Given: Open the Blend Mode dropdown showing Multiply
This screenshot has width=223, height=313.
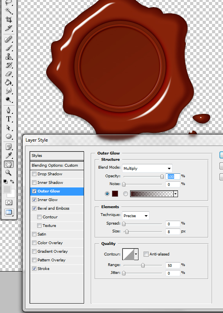Looking at the screenshot, I should pos(147,169).
